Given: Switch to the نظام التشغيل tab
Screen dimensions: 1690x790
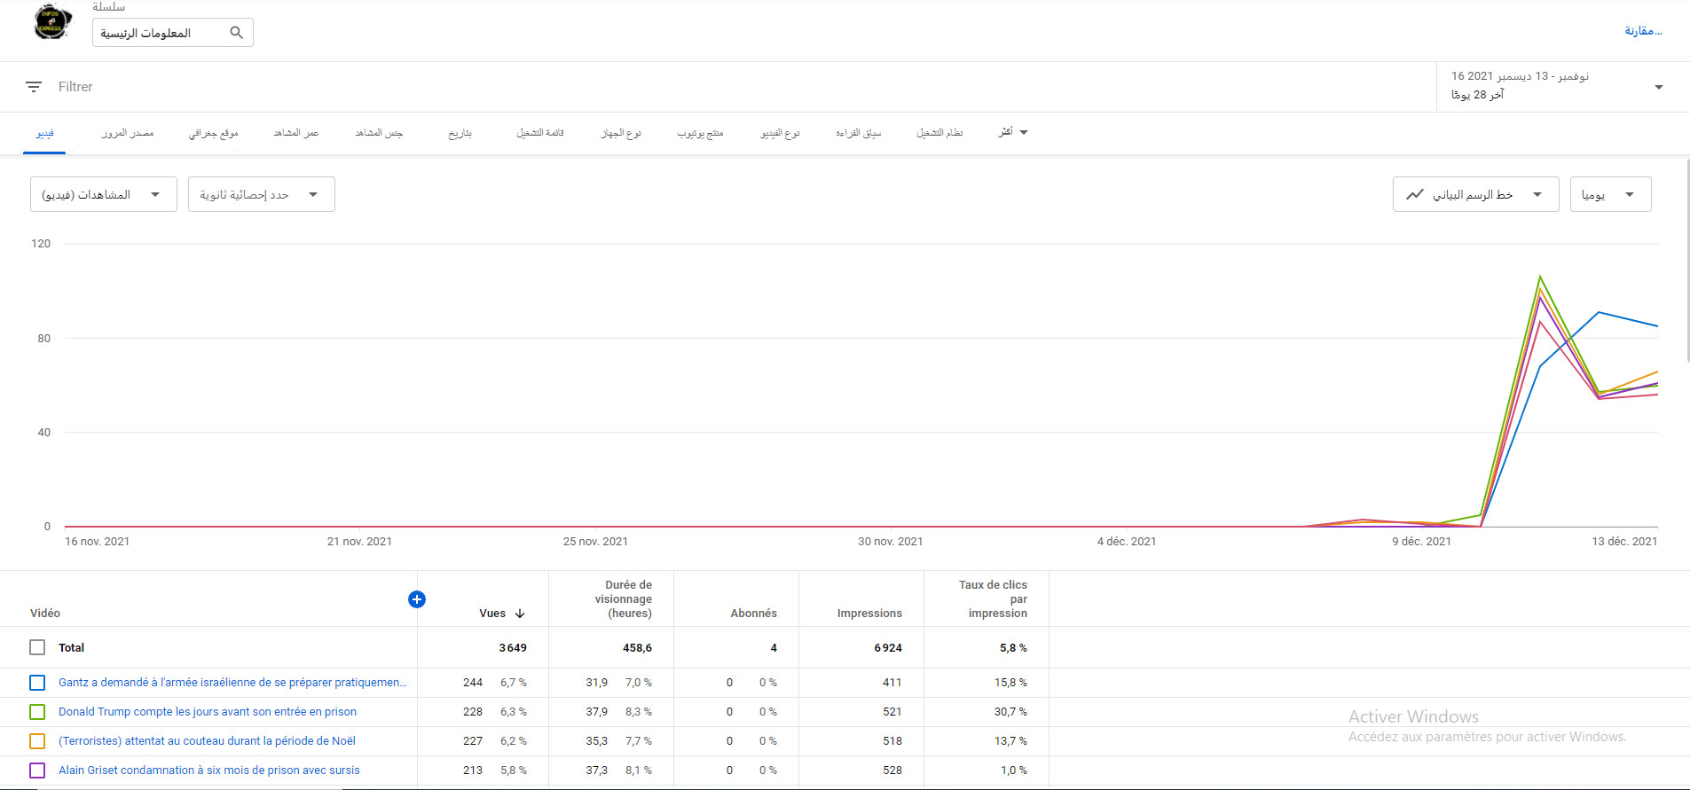Looking at the screenshot, I should [x=939, y=133].
